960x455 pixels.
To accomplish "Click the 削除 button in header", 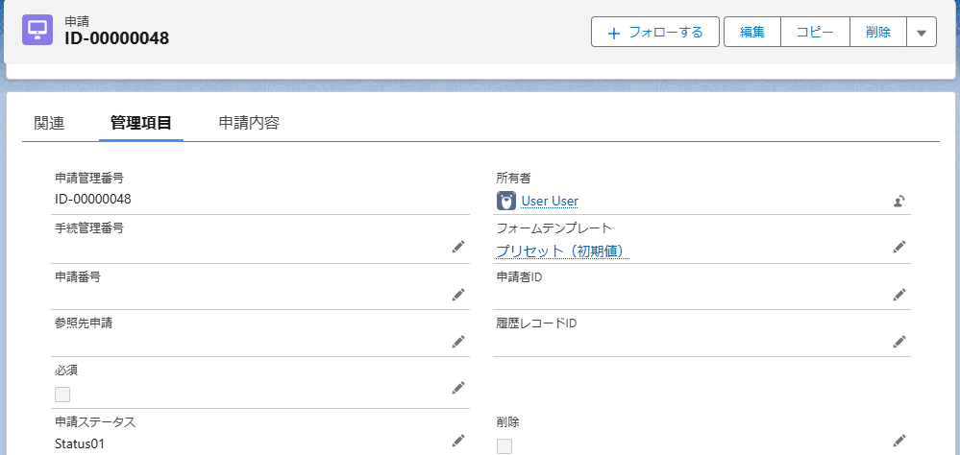I will [878, 32].
